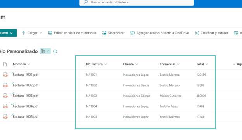This screenshot has height=140, width=242.
Task: Click the Cargar upload arrow icon
Action: tap(23, 33)
